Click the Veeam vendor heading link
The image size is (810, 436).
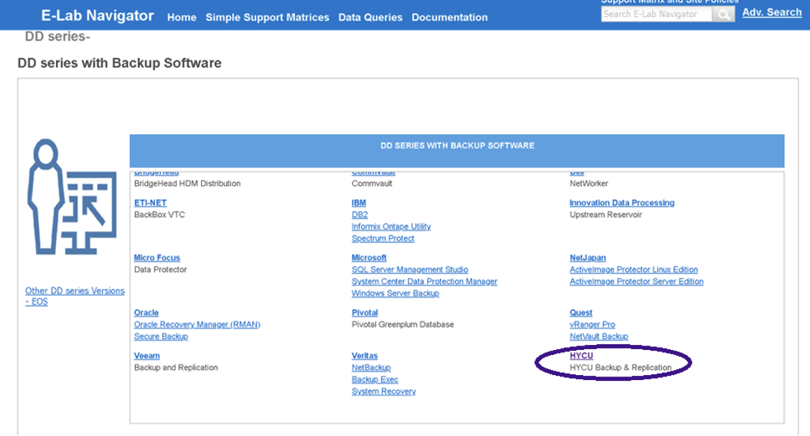coord(146,356)
